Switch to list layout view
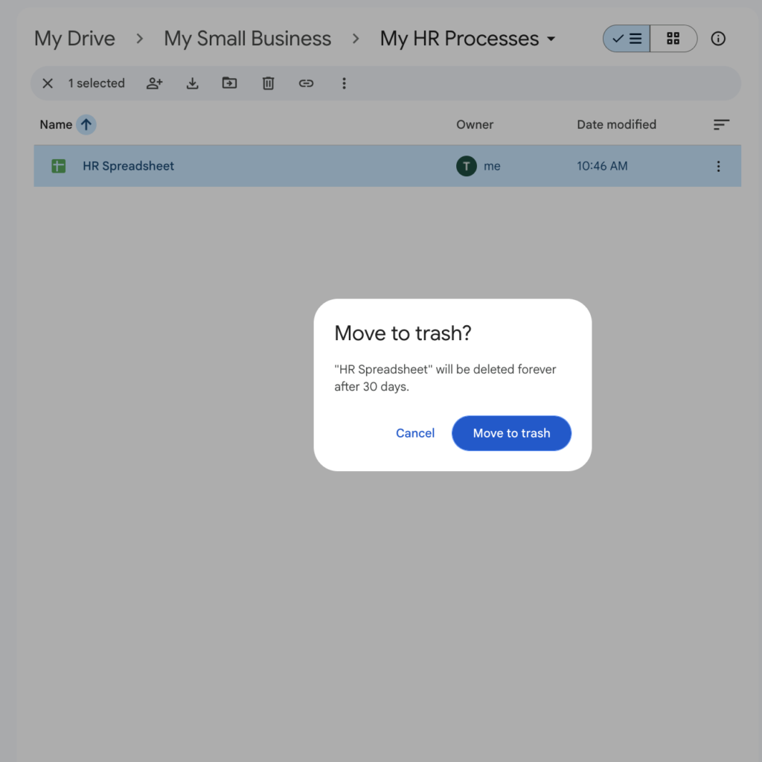Viewport: 762px width, 762px height. point(627,39)
